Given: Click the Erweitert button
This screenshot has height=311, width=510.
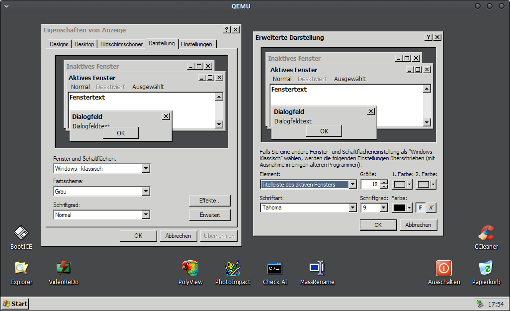Looking at the screenshot, I should 210,215.
